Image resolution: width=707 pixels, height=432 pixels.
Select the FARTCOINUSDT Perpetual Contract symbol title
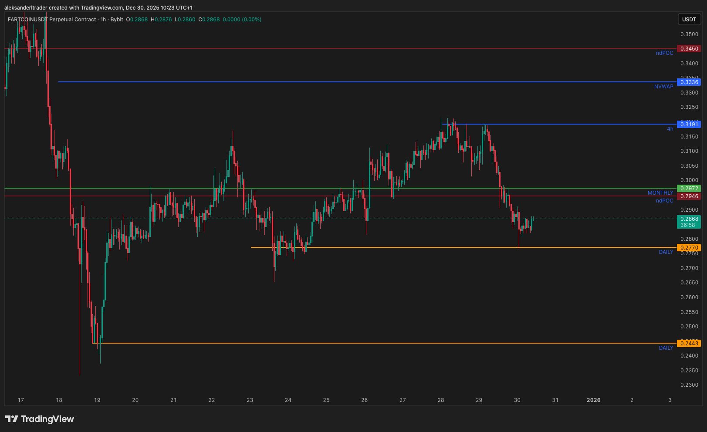point(52,20)
